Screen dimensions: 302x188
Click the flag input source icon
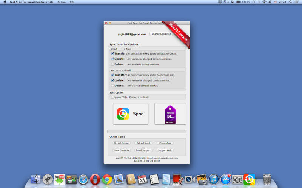click(275, 2)
